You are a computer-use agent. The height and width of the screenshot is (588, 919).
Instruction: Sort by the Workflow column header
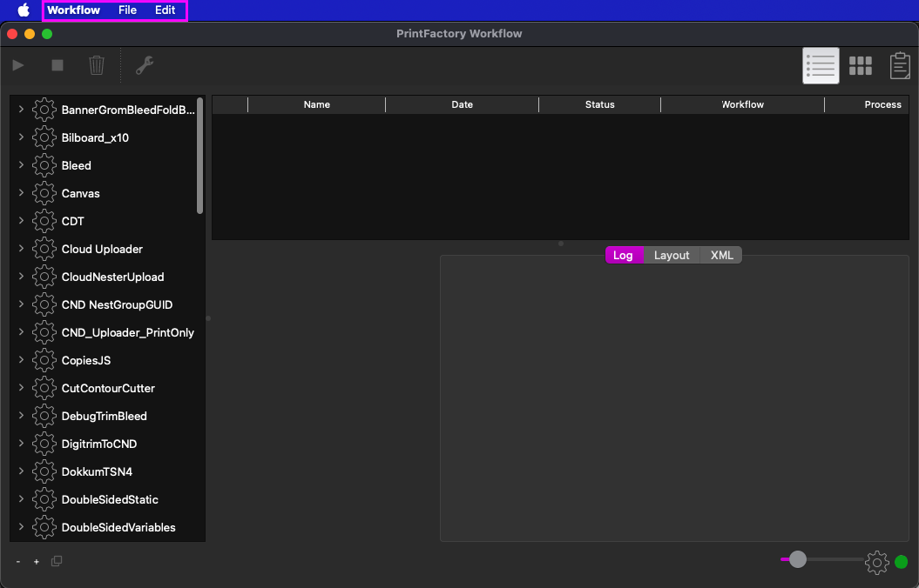click(742, 104)
